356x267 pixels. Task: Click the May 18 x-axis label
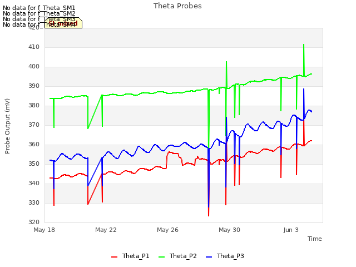point(44,230)
